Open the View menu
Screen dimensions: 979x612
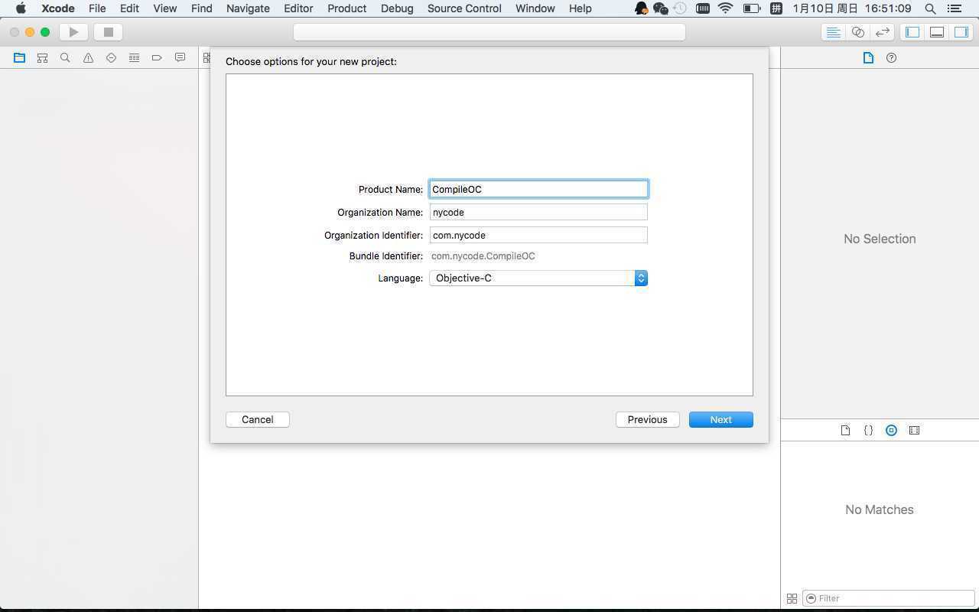(164, 8)
